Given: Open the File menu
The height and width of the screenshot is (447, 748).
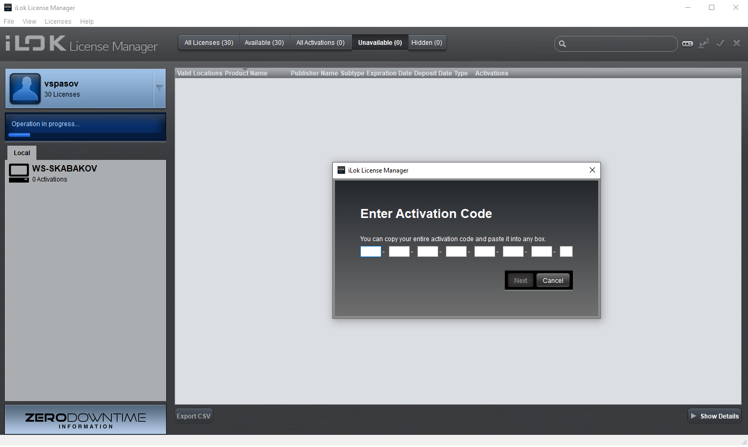Looking at the screenshot, I should pyautogui.click(x=9, y=22).
